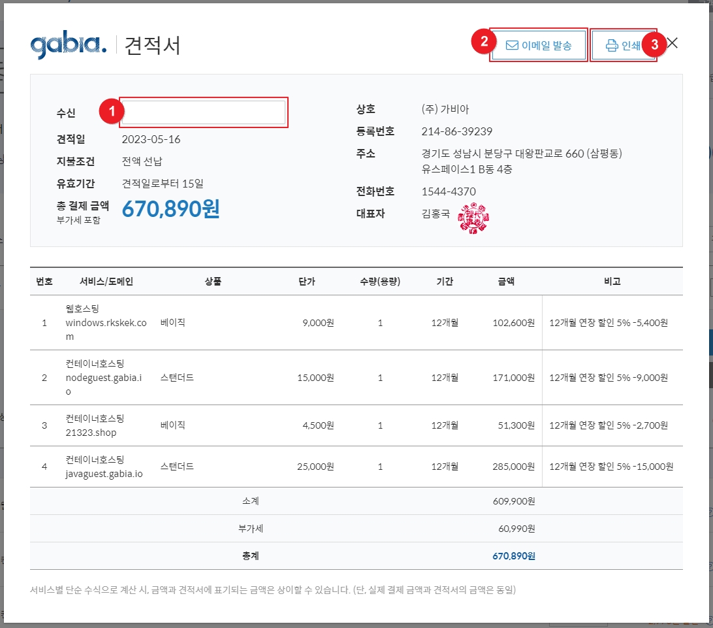Click the 부가세 value 60,990원
This screenshot has width=713, height=628.
pos(516,528)
